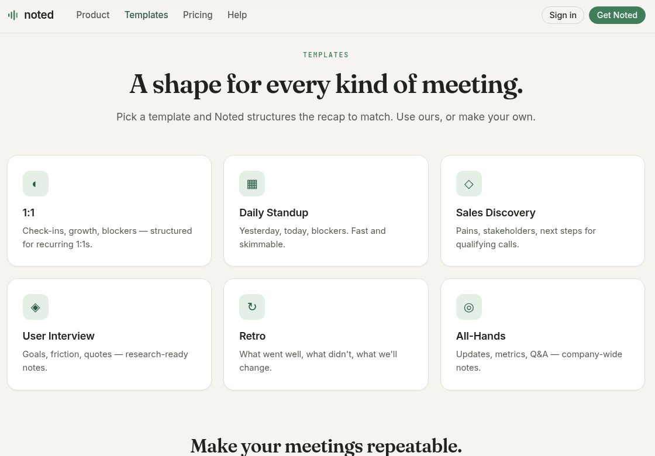This screenshot has height=456, width=655.
Task: Click the Get Noted button
Action: click(617, 15)
